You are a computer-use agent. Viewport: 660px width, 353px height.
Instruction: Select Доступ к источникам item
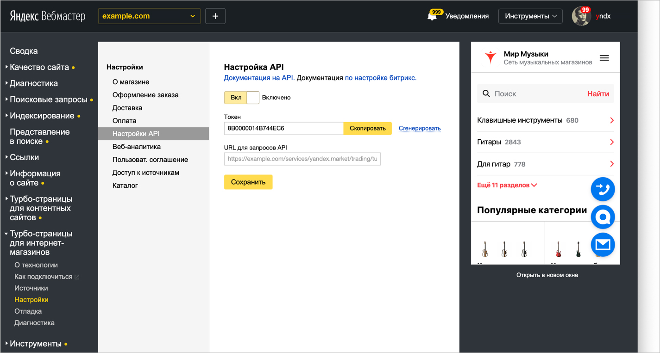pos(146,173)
